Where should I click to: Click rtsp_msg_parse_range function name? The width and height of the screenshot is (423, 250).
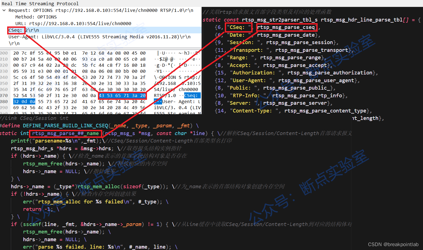(290, 58)
